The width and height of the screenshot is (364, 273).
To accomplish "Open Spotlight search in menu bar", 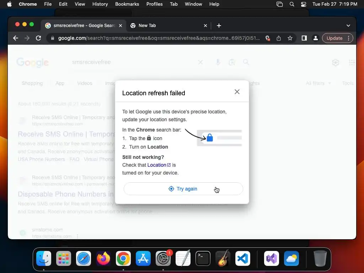I will (292, 4).
